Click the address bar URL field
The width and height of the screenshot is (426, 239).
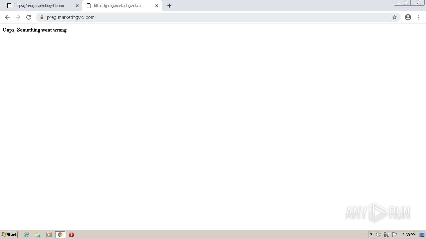pos(218,17)
